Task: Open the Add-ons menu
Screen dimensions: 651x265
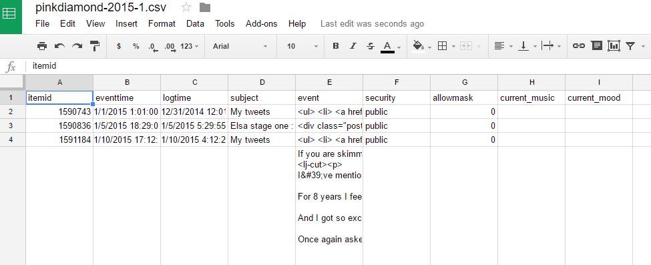Action: [262, 23]
